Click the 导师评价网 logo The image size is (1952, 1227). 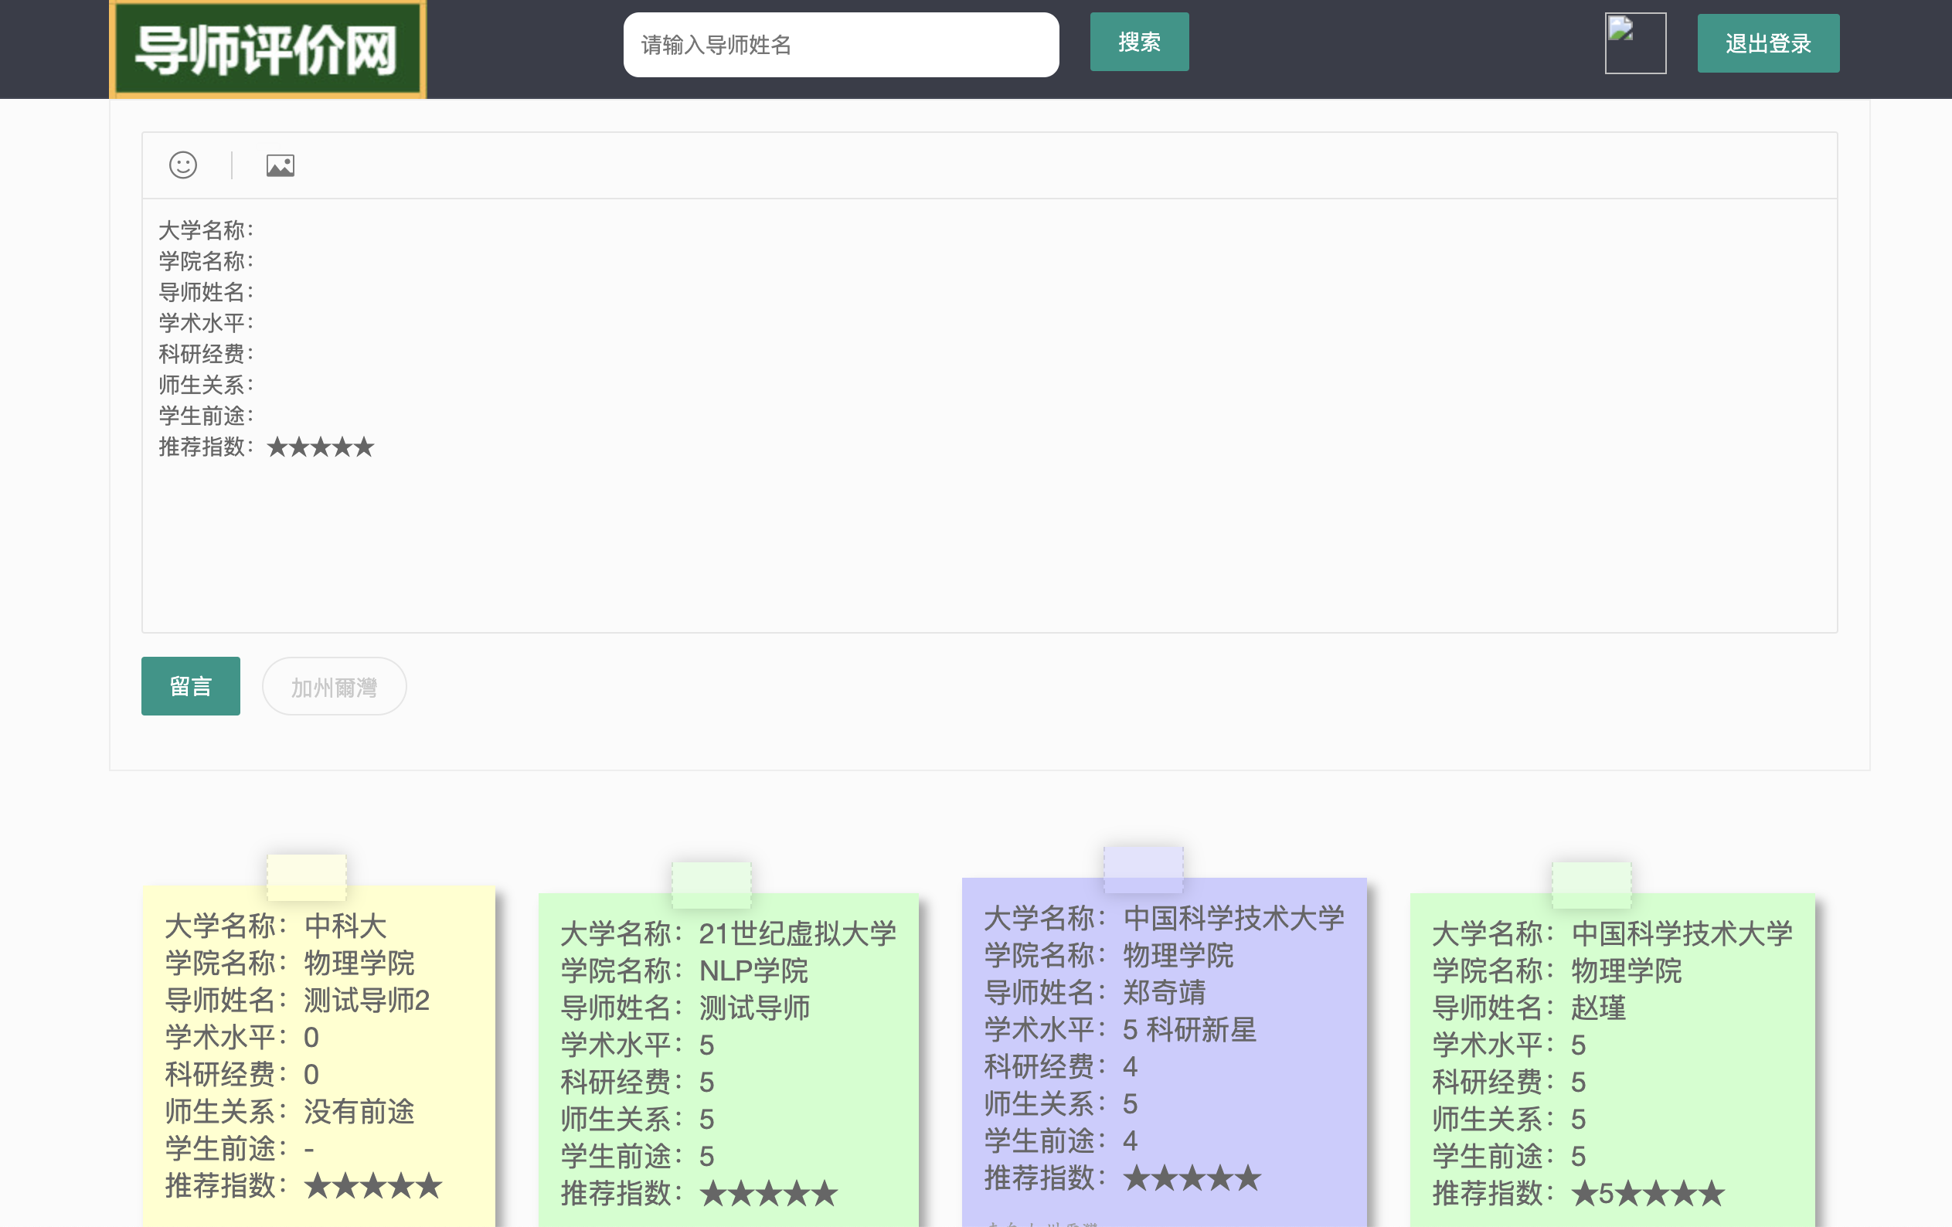click(267, 49)
